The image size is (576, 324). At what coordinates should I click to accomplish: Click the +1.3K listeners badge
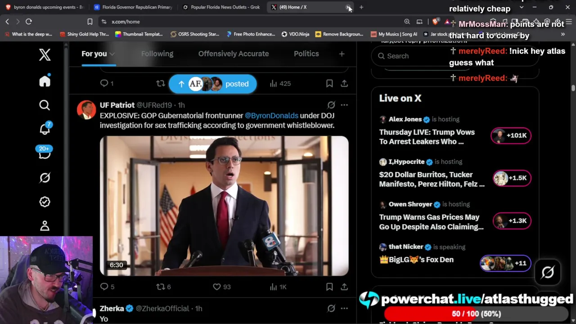coord(512,221)
